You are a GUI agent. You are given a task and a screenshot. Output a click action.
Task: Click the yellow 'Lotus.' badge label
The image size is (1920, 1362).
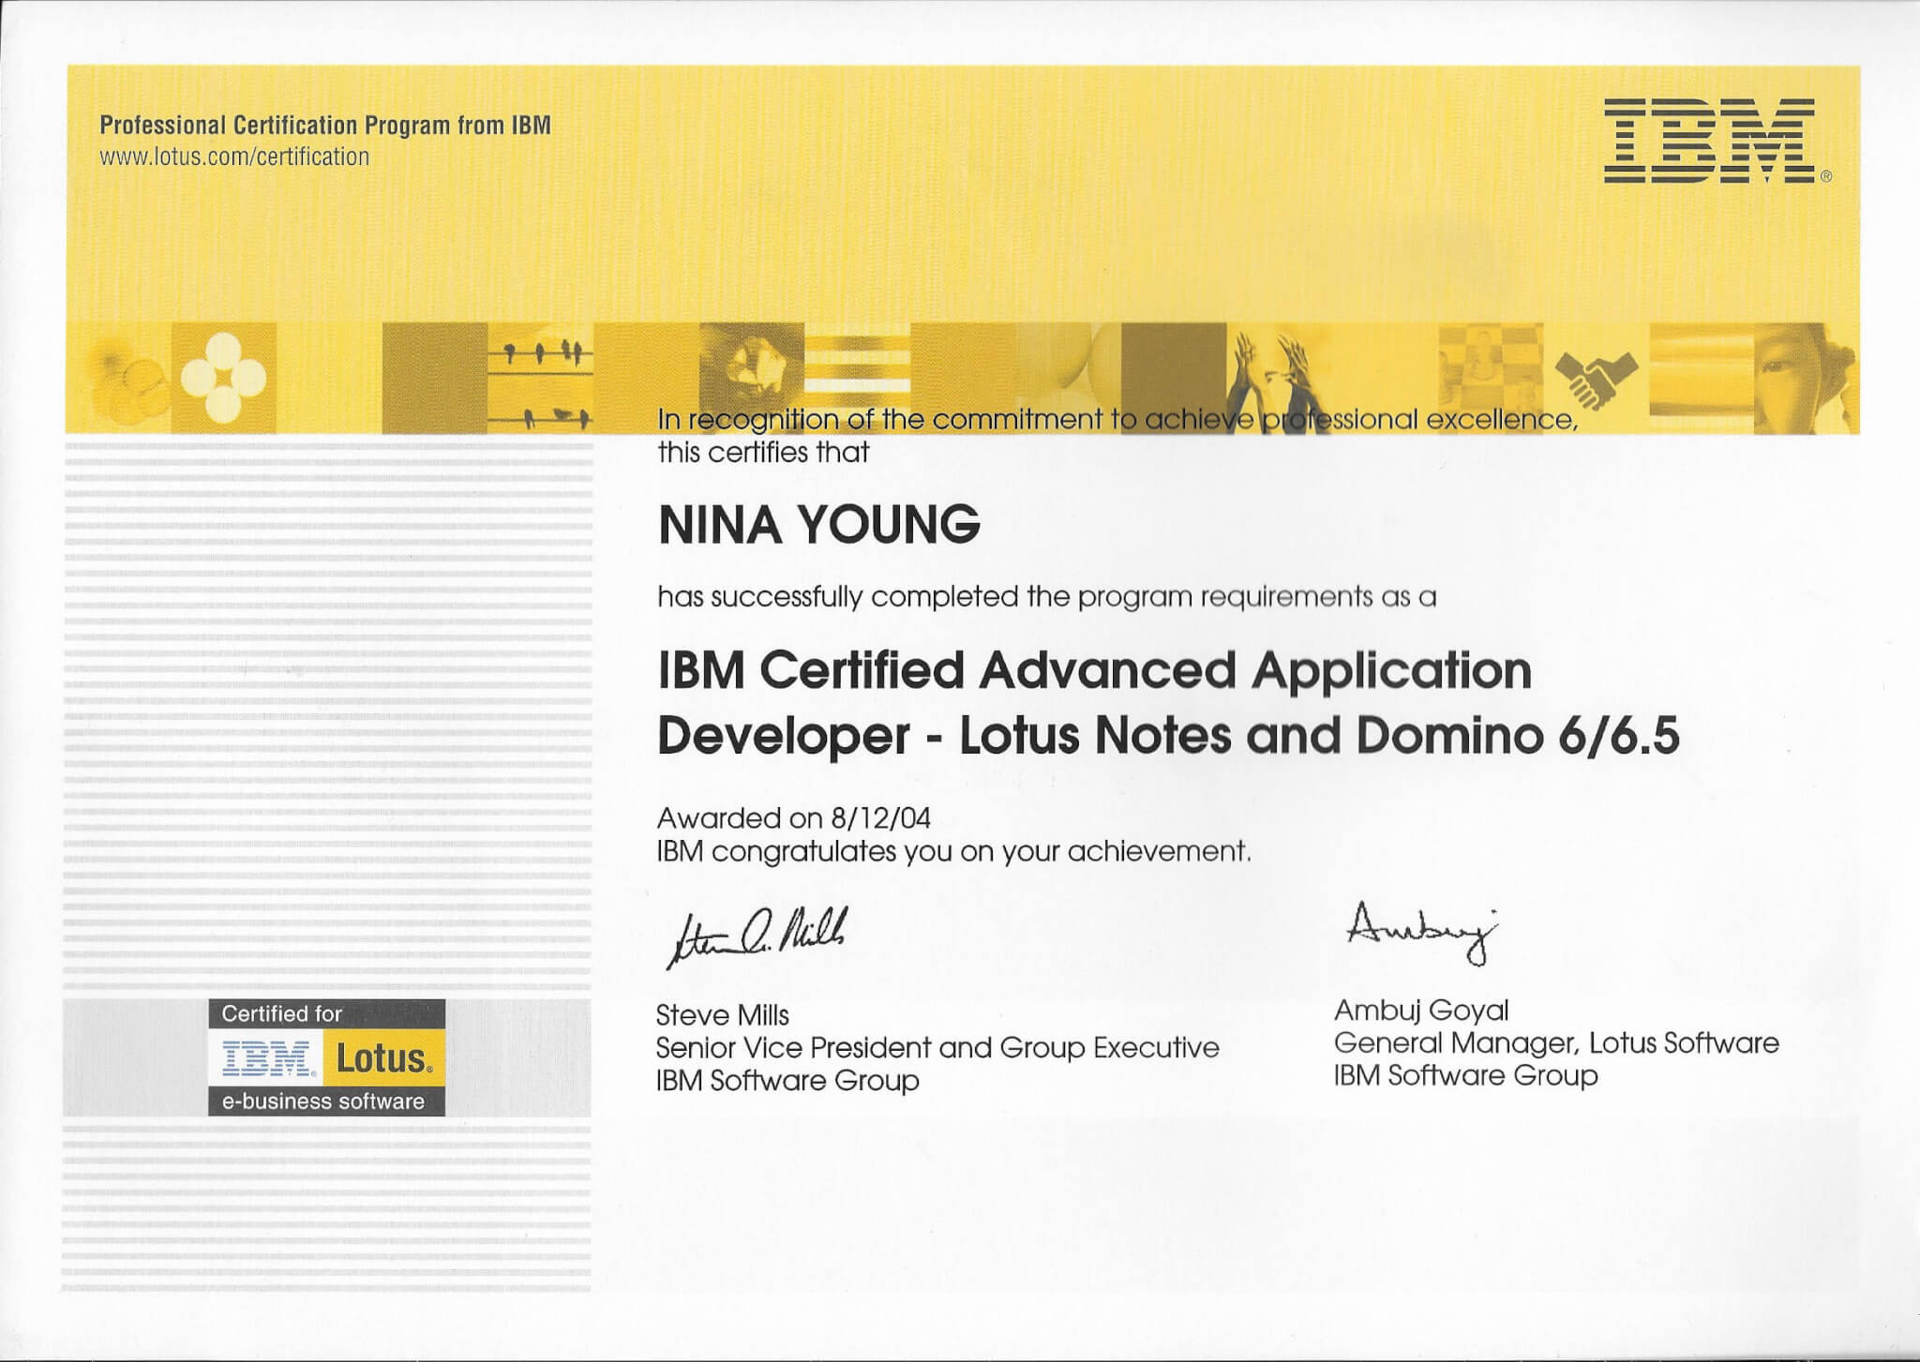click(x=384, y=1058)
